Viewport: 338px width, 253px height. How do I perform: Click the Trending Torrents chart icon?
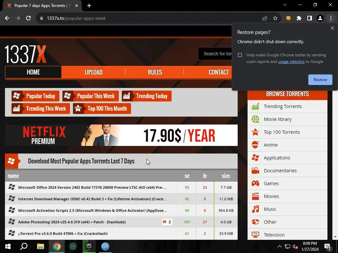pos(255,106)
